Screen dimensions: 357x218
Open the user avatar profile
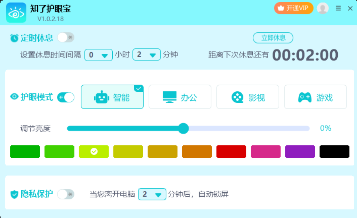point(323,8)
